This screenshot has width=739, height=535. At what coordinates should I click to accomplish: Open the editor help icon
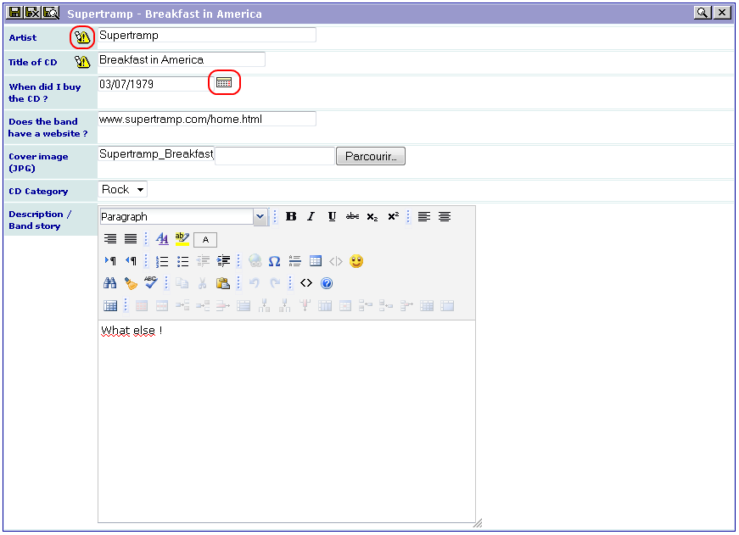tap(327, 283)
